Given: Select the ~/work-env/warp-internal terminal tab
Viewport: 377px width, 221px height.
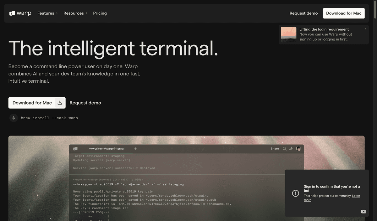Looking at the screenshot, I should 107,149.
